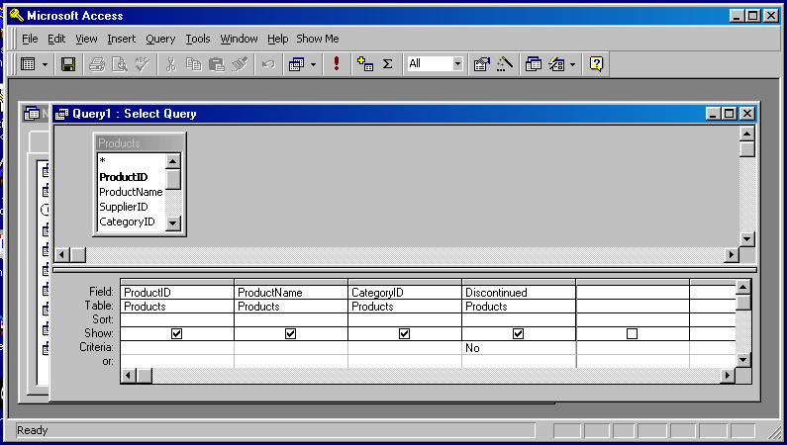
Task: Select the asterisk in Products field list
Action: tap(103, 161)
